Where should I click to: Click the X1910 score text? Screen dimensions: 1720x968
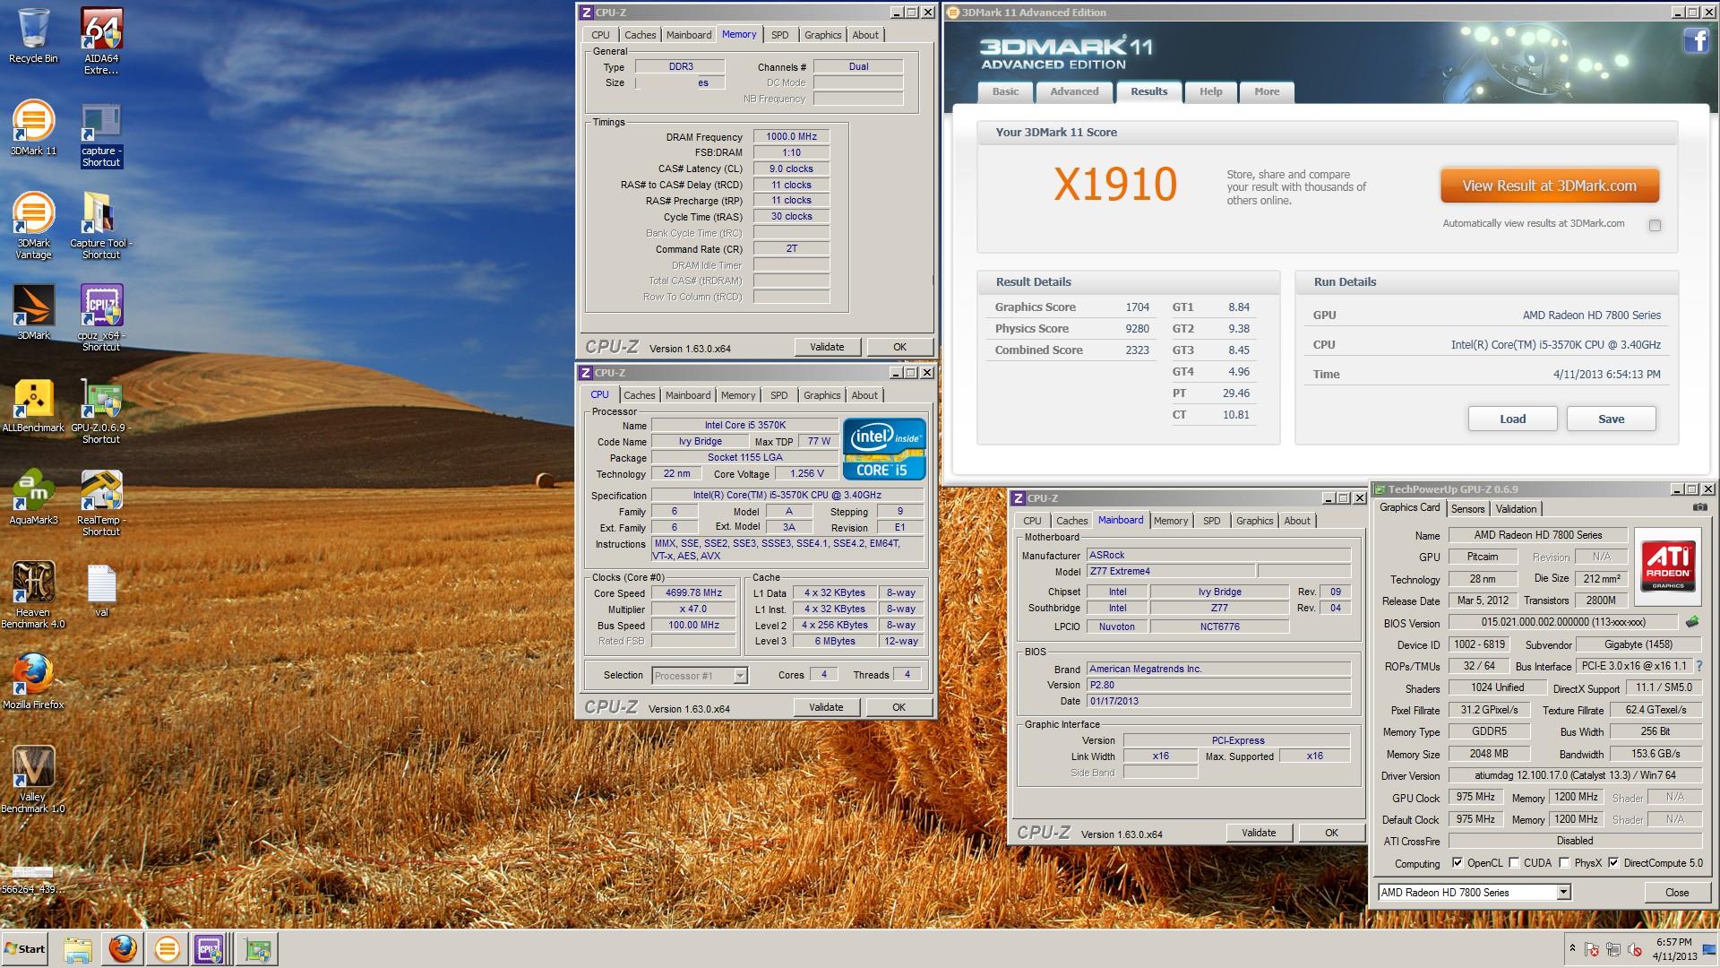[1115, 184]
